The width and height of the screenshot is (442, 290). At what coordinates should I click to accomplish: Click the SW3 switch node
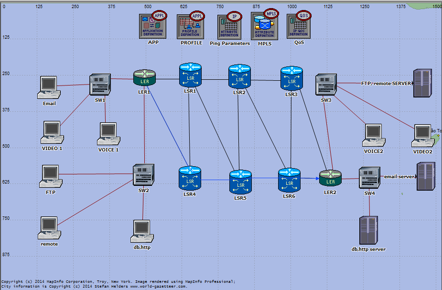coord(326,85)
